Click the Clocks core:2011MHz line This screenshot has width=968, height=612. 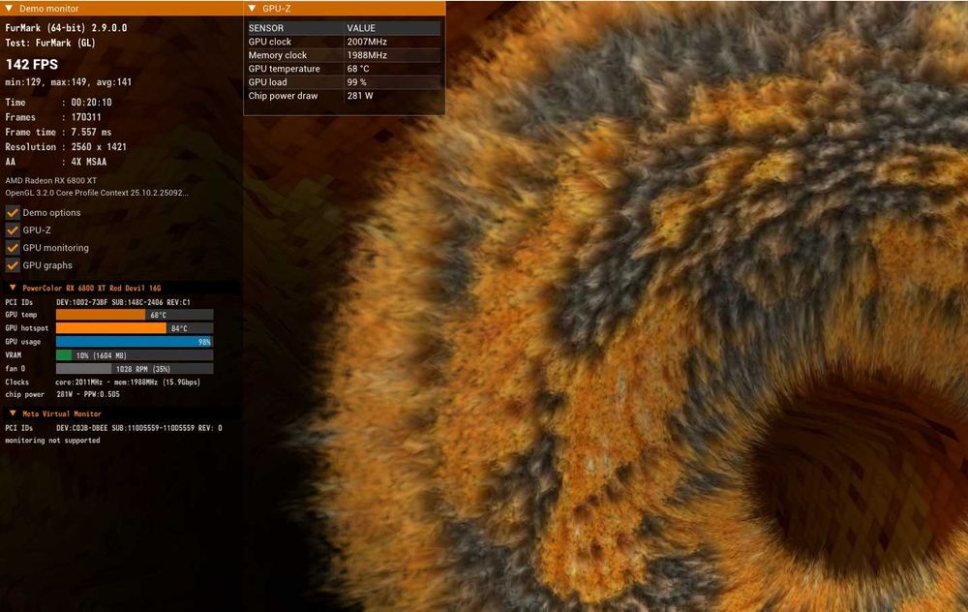(103, 382)
